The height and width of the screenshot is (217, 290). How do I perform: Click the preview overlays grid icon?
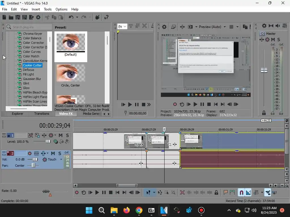[231, 27]
